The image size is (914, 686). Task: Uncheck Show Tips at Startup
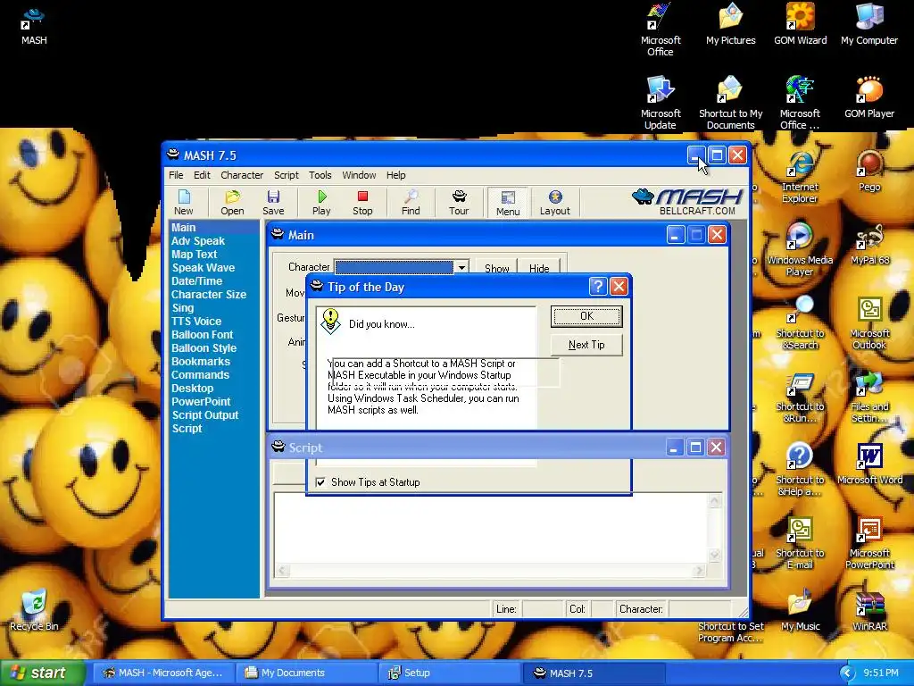pyautogui.click(x=320, y=482)
